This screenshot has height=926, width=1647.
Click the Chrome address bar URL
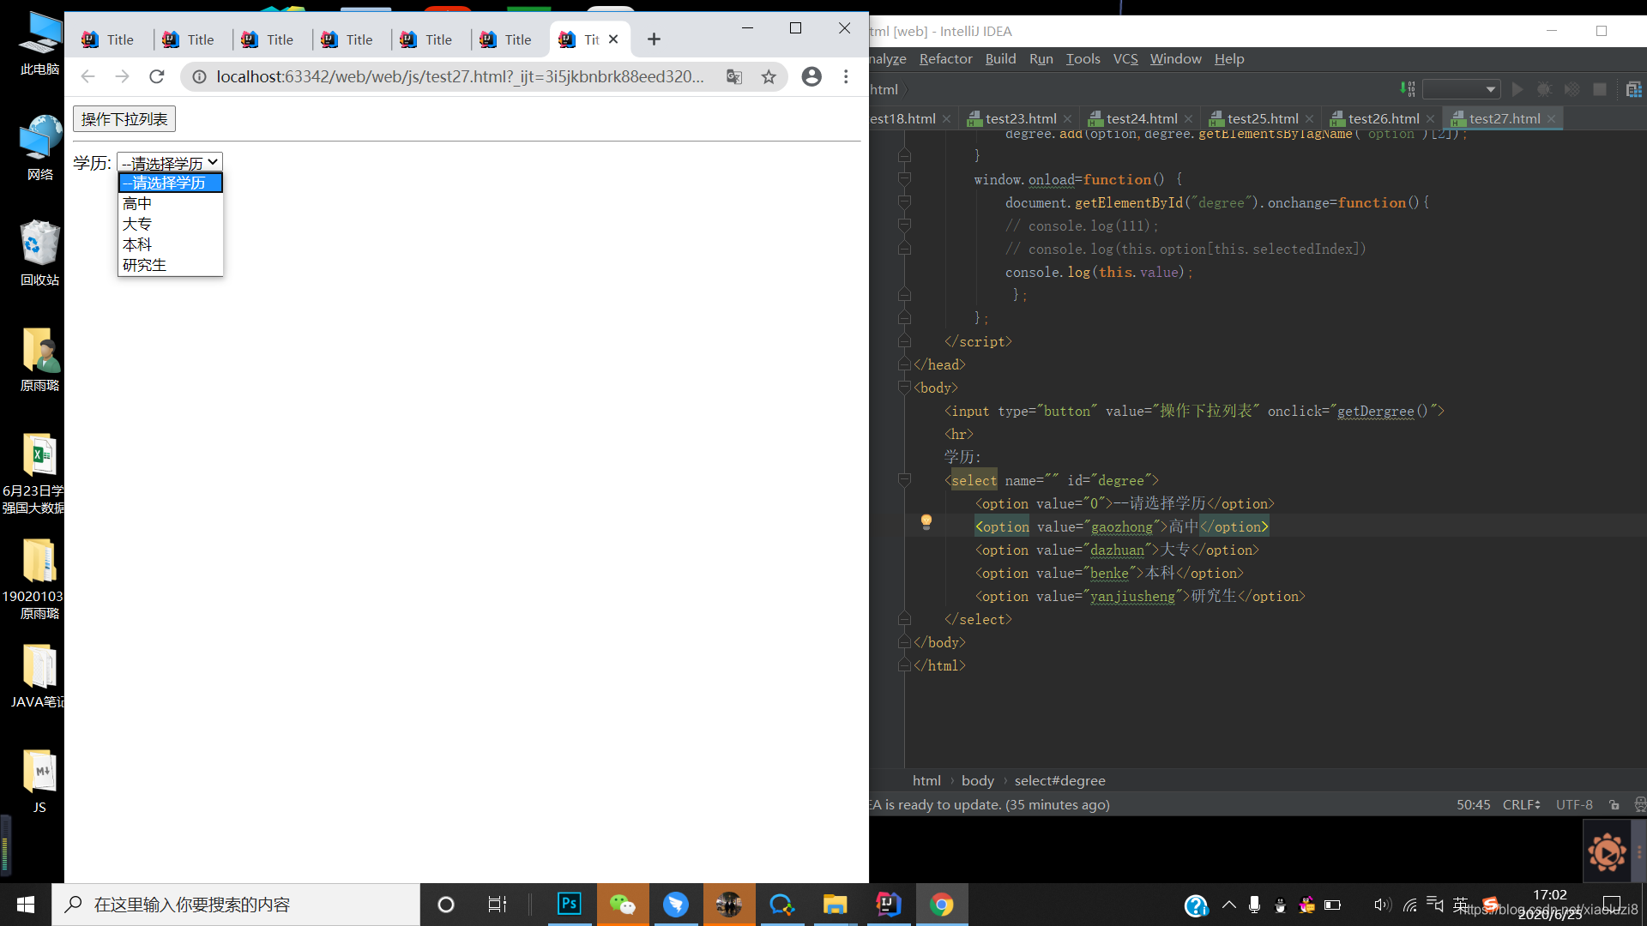(x=460, y=76)
